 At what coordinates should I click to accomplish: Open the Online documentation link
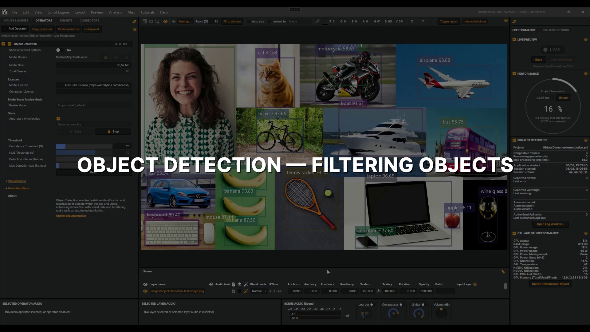(x=71, y=216)
